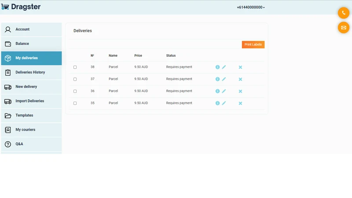Click Requires payment status of delivery 38
This screenshot has height=198, width=352.
tap(179, 67)
